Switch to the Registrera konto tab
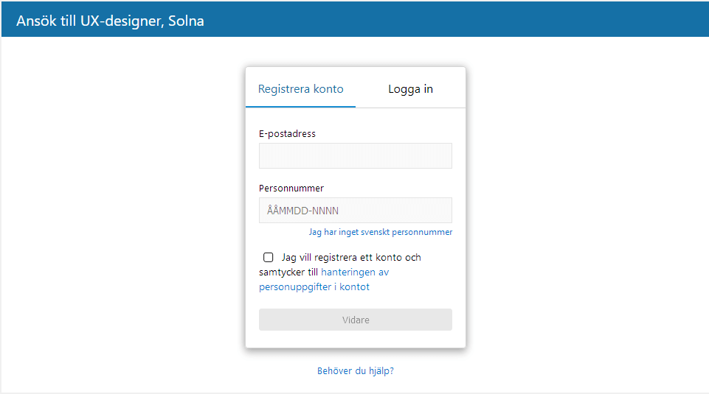This screenshot has height=394, width=709. [301, 89]
